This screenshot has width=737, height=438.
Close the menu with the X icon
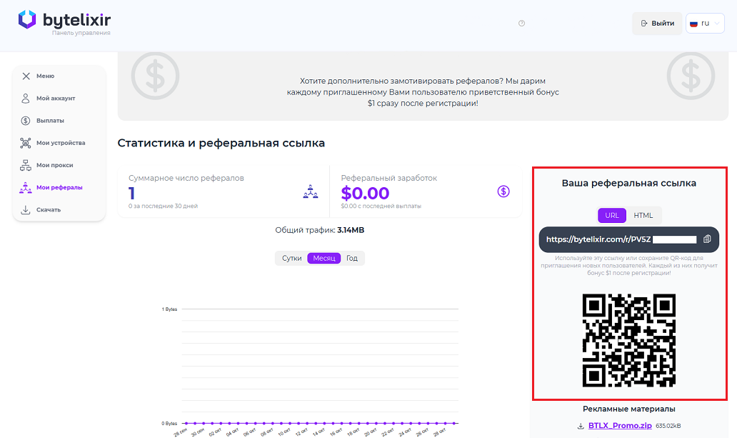pyautogui.click(x=26, y=76)
